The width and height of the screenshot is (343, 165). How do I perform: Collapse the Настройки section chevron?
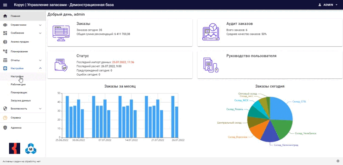pyautogui.click(x=40, y=68)
